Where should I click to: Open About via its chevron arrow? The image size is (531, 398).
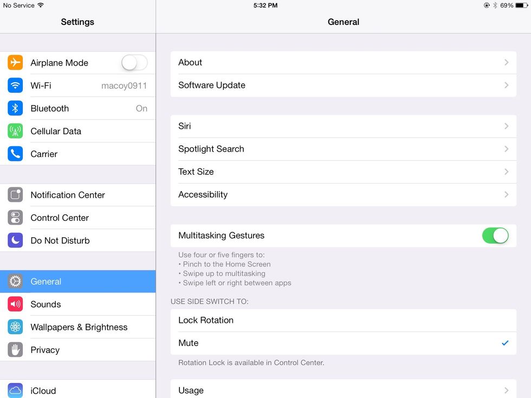click(x=506, y=62)
